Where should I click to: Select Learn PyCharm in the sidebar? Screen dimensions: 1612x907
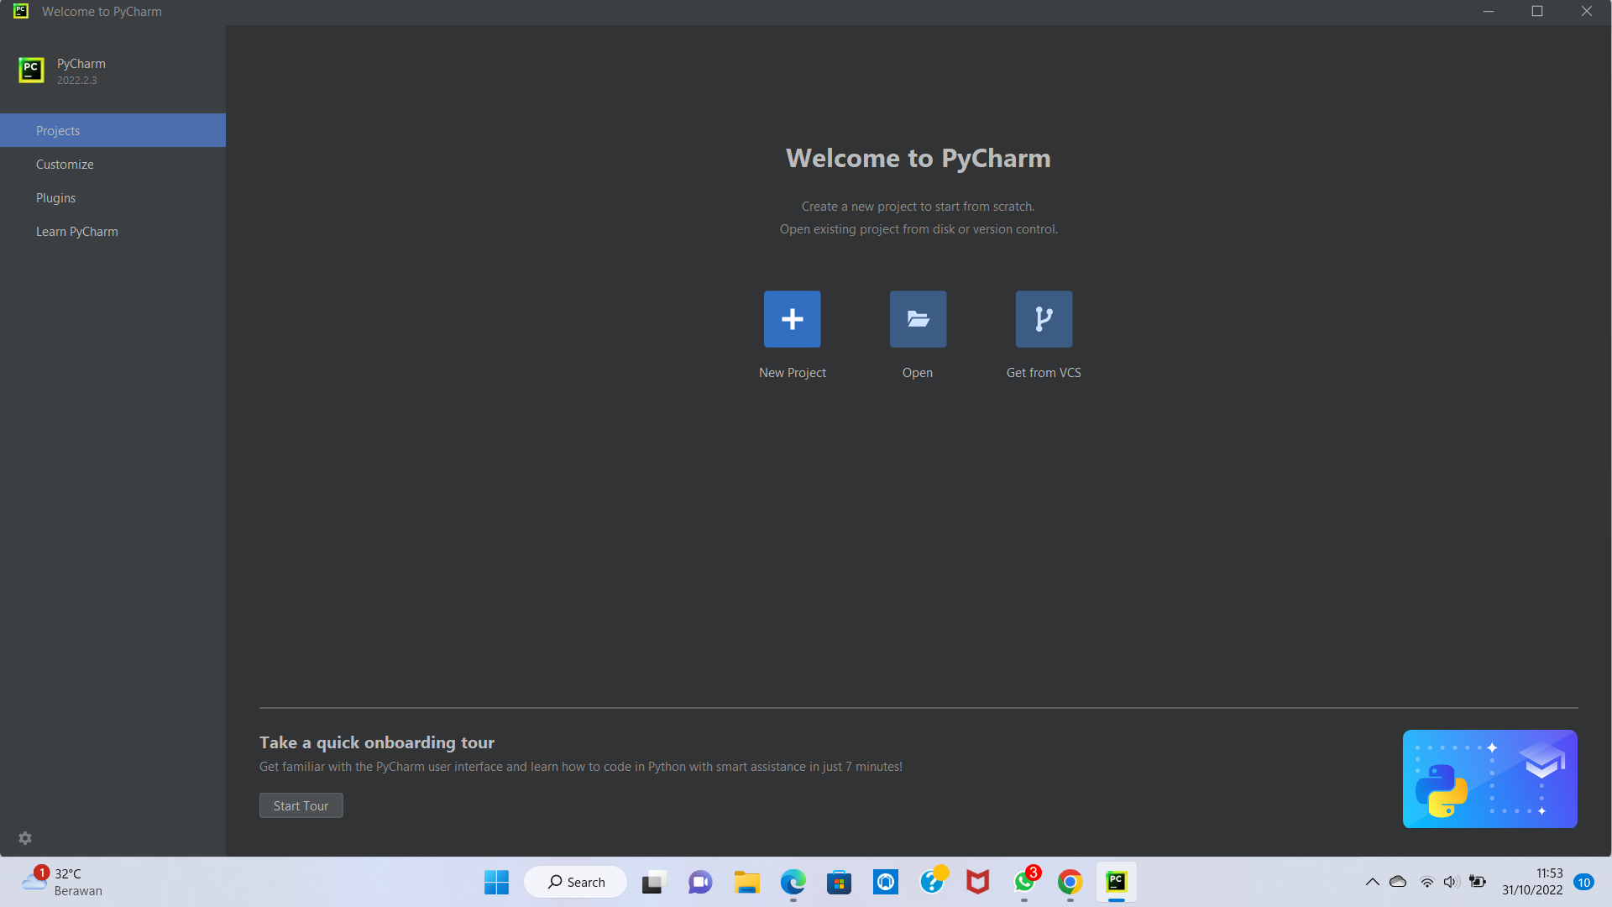[x=76, y=231]
